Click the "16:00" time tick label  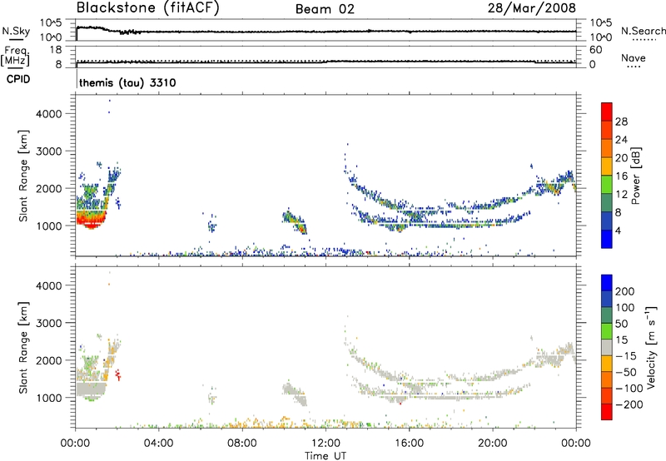[x=409, y=444]
